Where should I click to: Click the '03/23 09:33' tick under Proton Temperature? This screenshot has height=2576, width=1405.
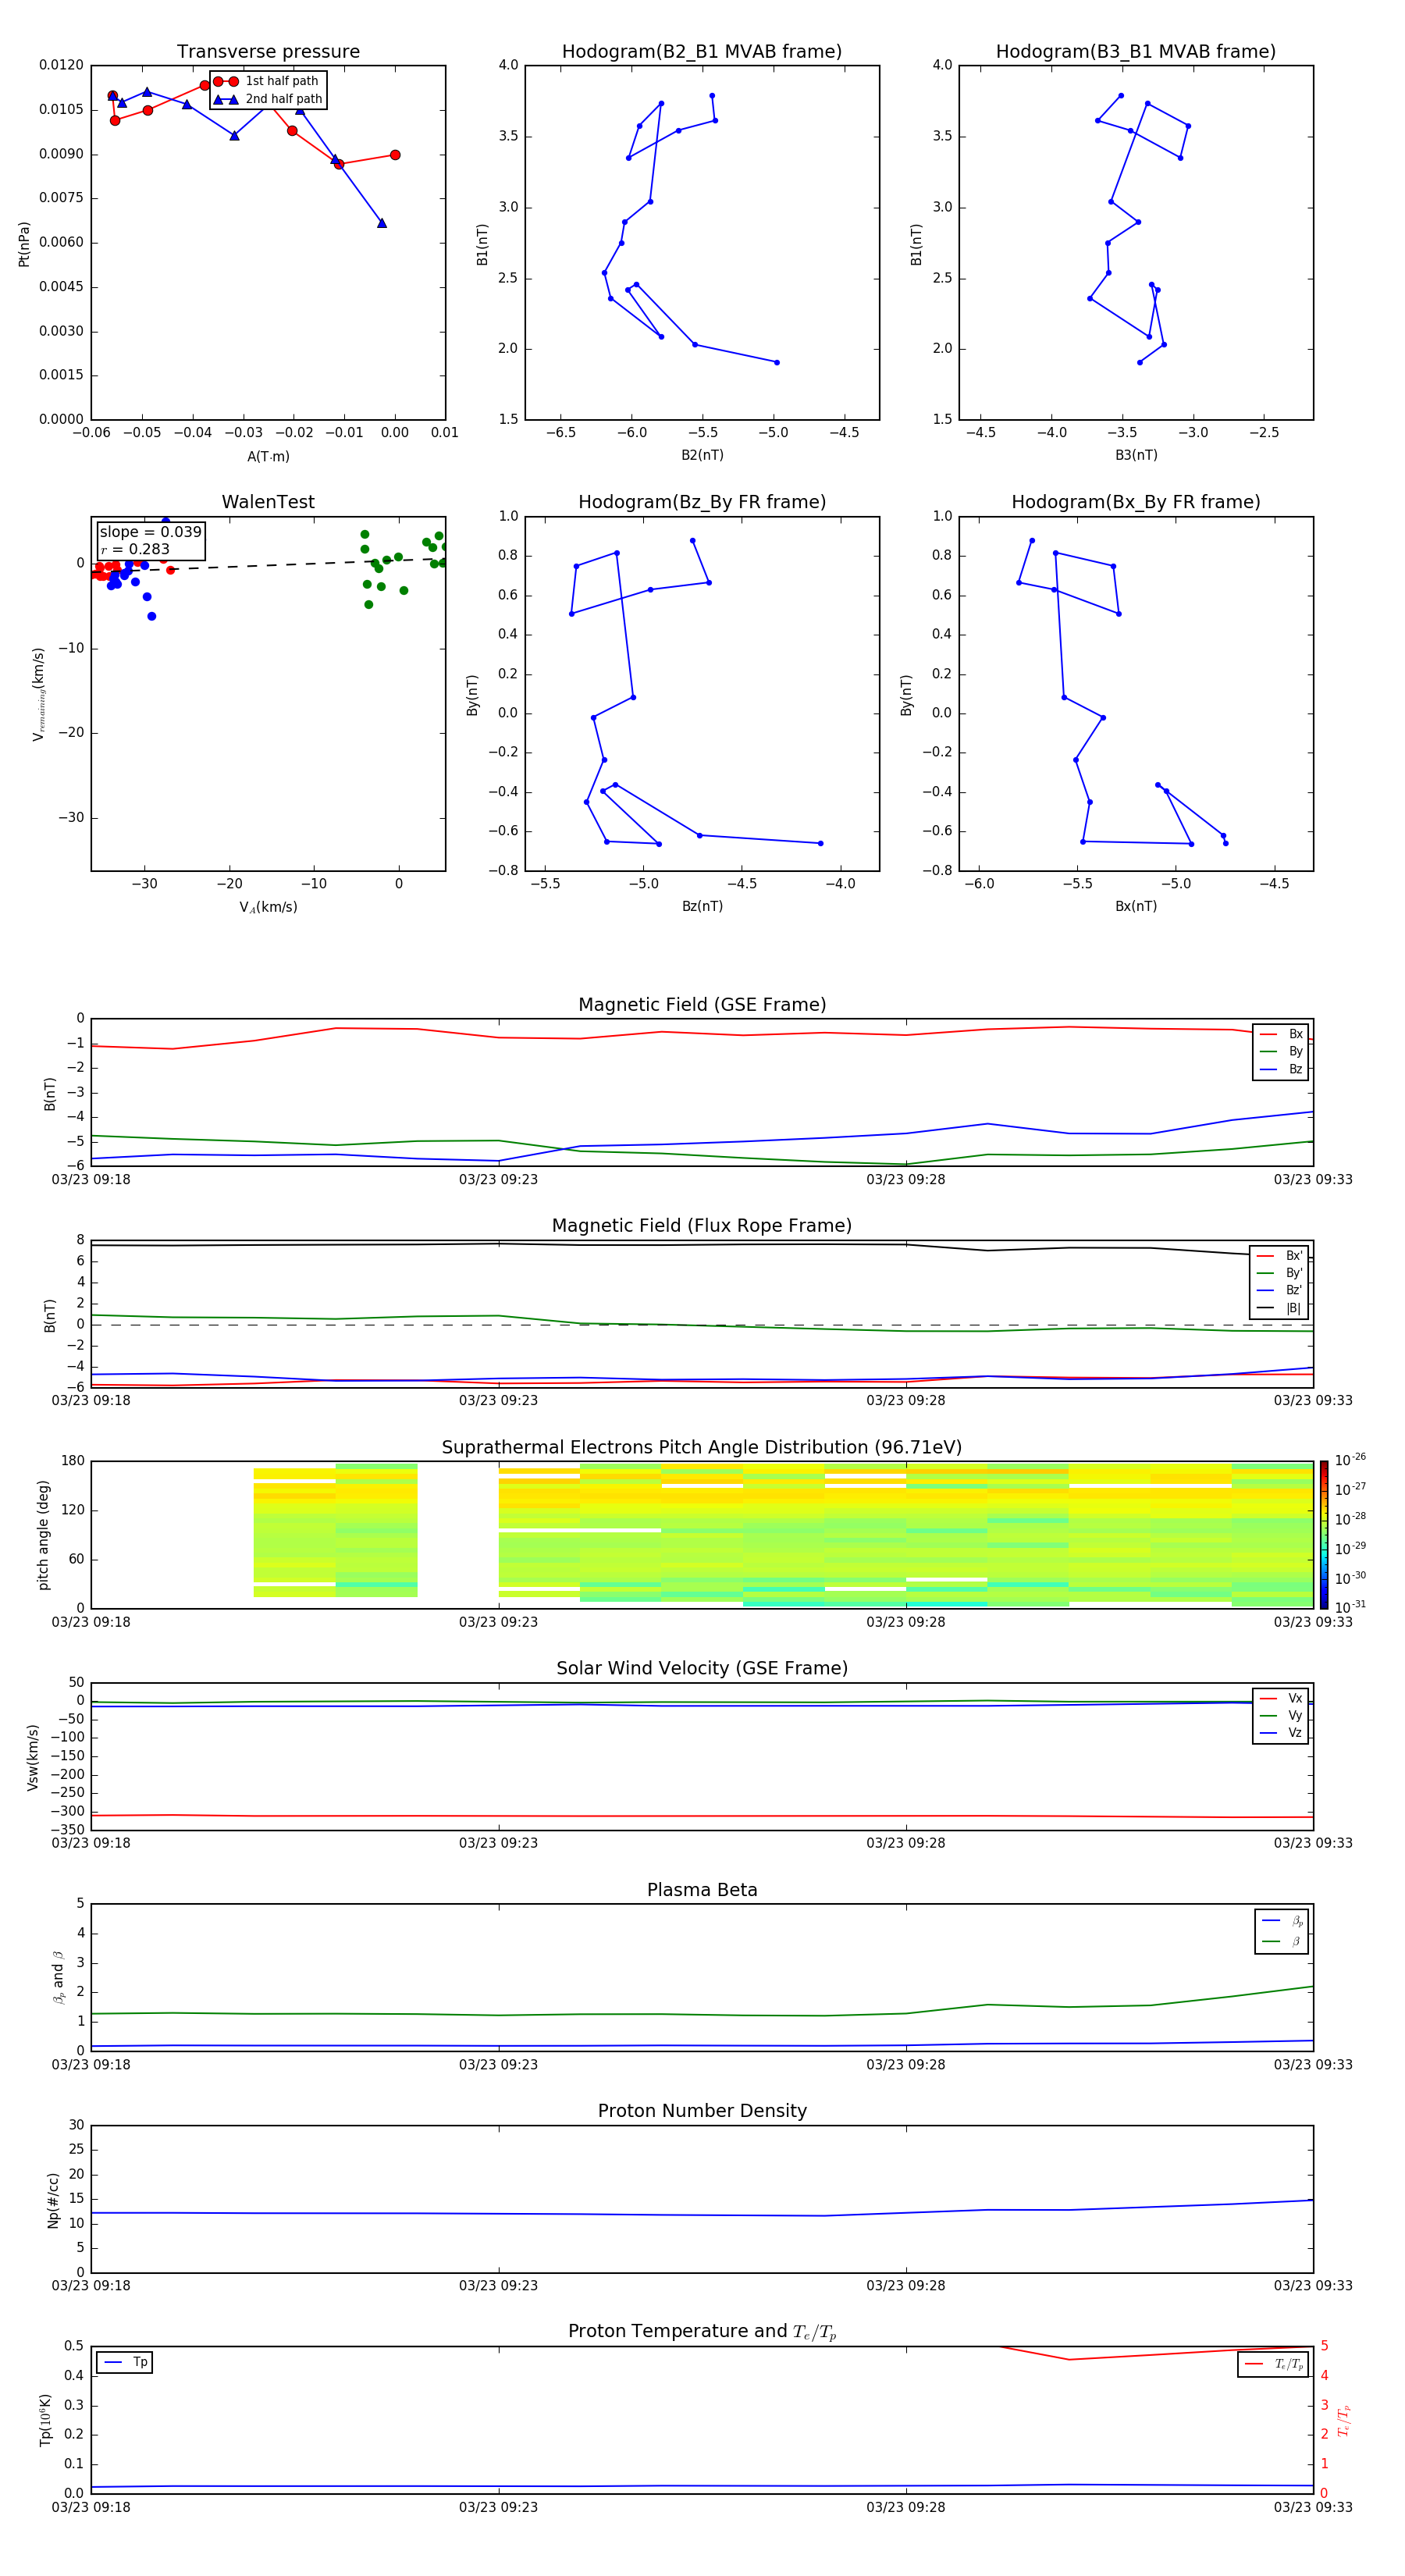tap(1312, 2507)
